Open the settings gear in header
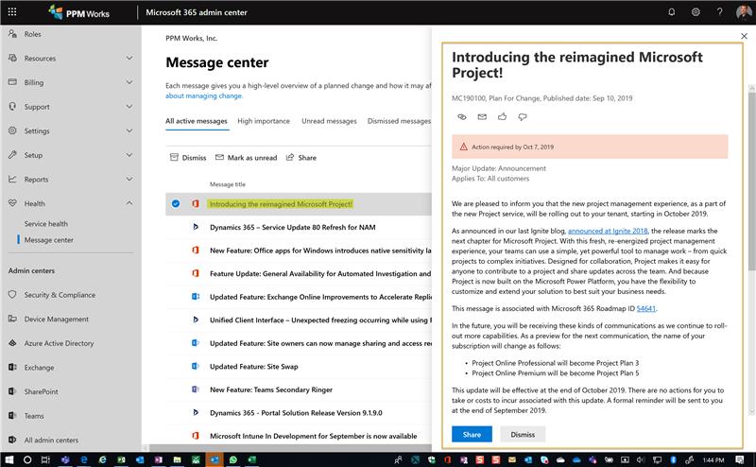The width and height of the screenshot is (756, 467). (696, 12)
